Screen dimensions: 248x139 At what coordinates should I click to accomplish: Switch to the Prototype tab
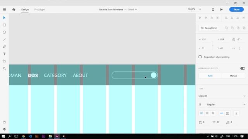[x=40, y=10]
